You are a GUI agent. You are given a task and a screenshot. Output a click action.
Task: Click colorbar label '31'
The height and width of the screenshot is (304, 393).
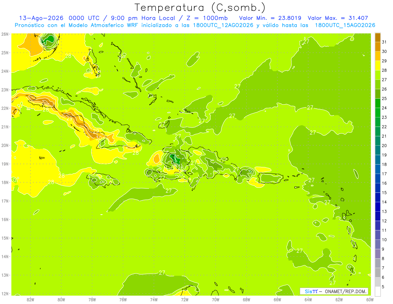tap(384, 42)
